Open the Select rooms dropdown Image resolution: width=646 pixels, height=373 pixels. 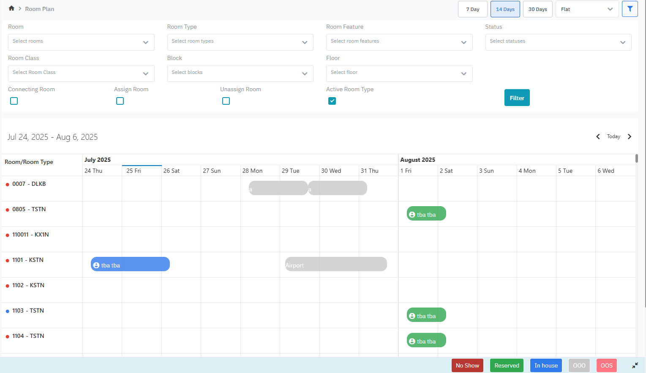(x=81, y=42)
